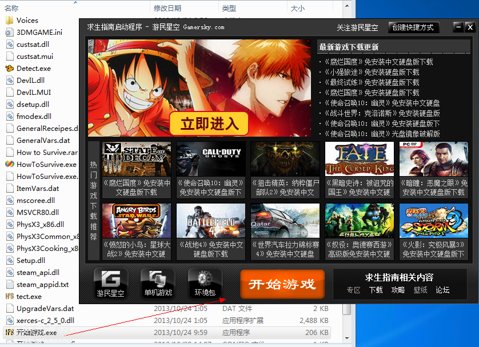Select the 论坛 tab under 求生指南相关内容
Image resolution: width=479 pixels, height=347 pixels.
point(442,290)
